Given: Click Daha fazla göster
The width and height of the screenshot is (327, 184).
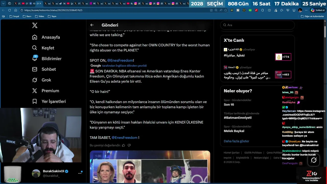Looking at the screenshot, I should [x=236, y=141].
